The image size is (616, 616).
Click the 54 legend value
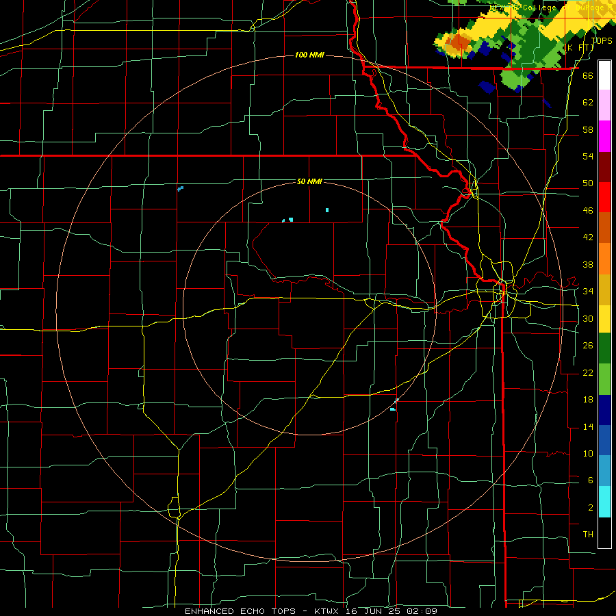point(588,156)
